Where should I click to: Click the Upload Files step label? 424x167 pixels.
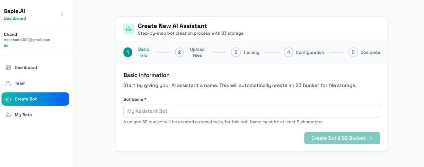[x=197, y=52]
